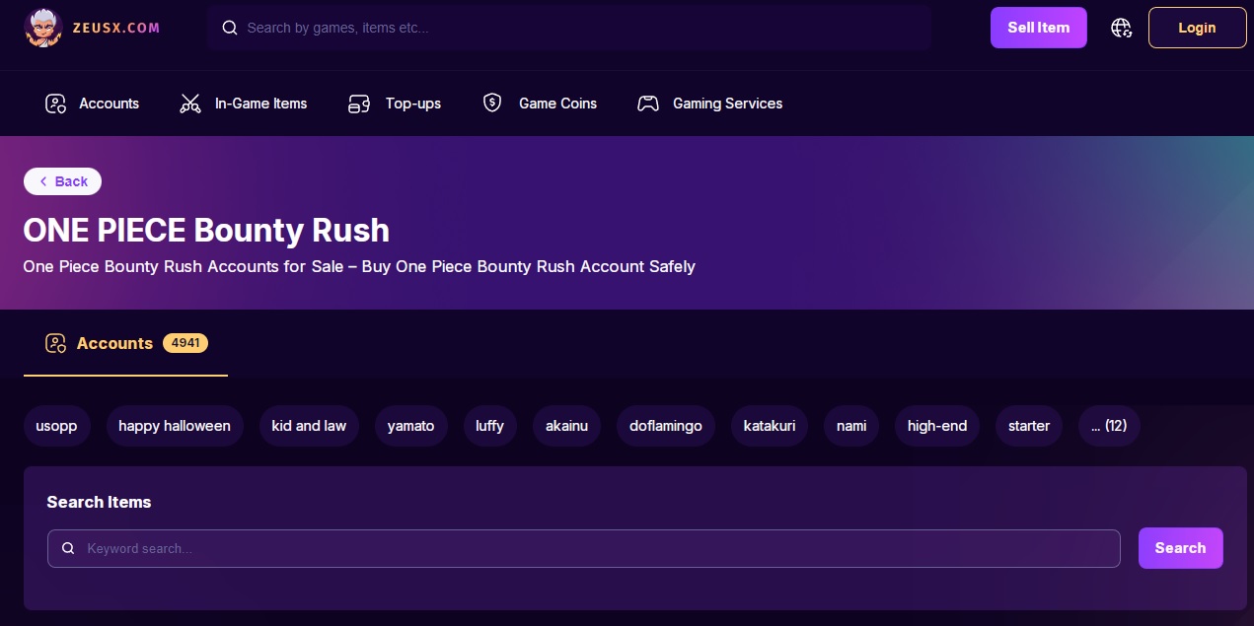Filter by high-end tag

(937, 426)
